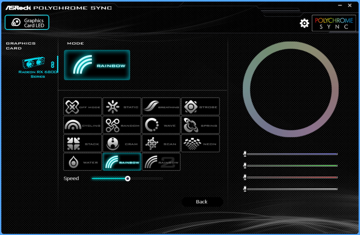This screenshot has height=235, width=360.
Task: Toggle the sync link icon beside Radeon card
Action: coord(53,65)
